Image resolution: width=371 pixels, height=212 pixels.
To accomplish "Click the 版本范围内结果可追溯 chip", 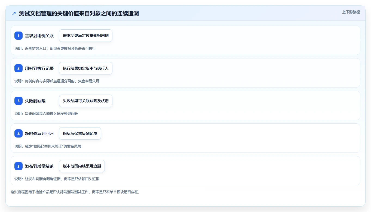I will tap(82, 166).
